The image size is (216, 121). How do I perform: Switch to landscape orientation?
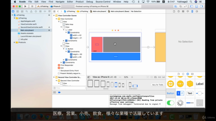(x=135, y=86)
